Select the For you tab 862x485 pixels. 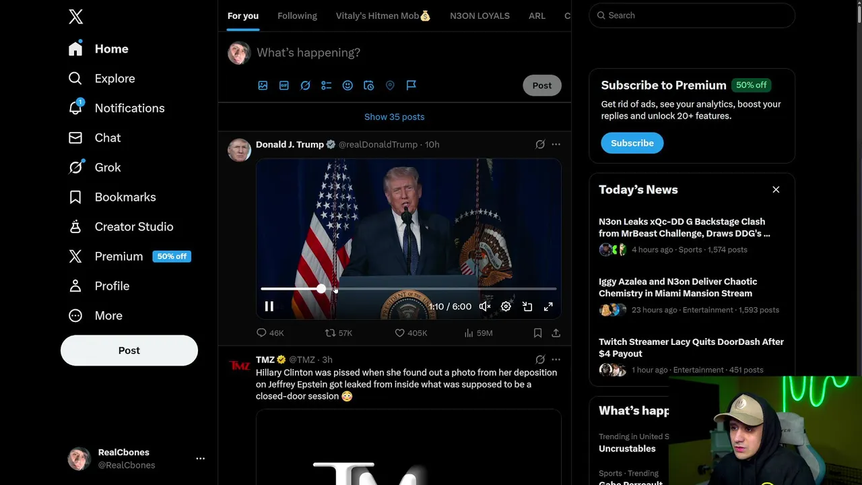(242, 15)
